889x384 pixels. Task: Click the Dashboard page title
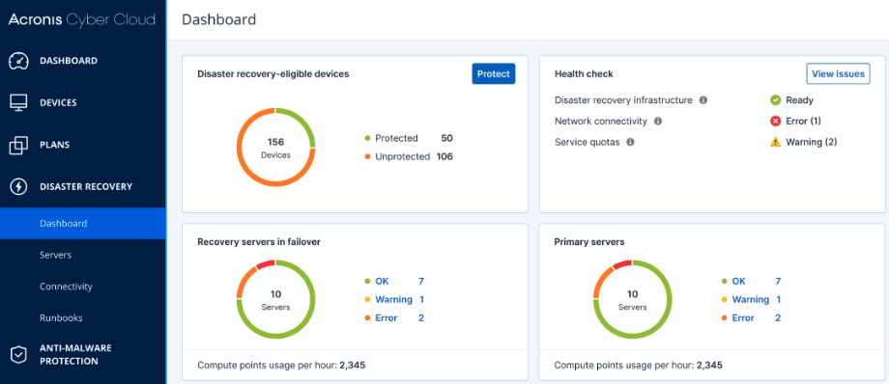218,20
